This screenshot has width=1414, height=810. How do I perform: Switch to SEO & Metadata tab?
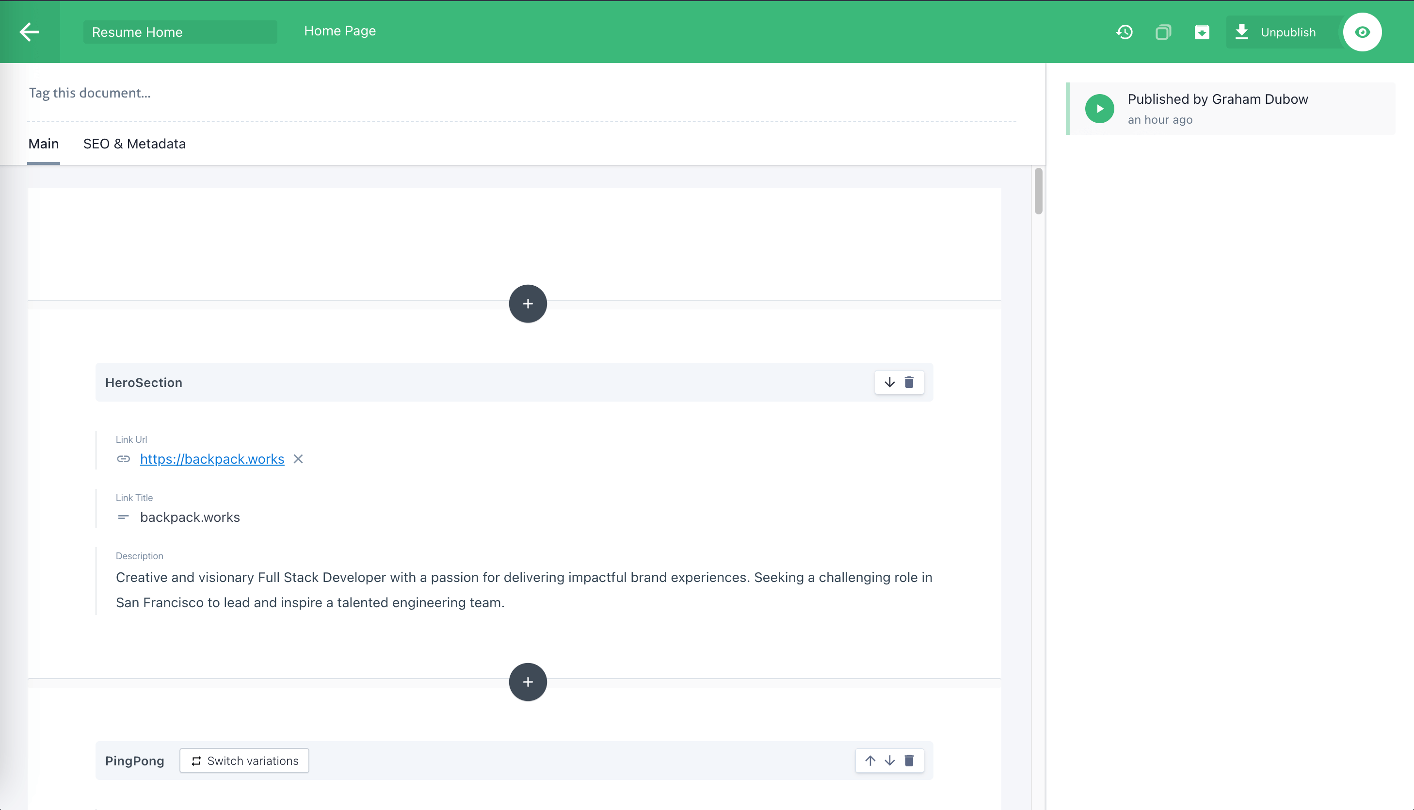click(x=134, y=144)
